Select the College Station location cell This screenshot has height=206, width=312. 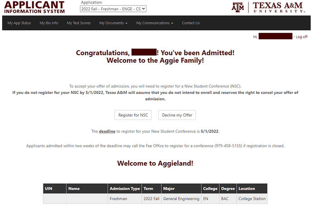(x=252, y=199)
